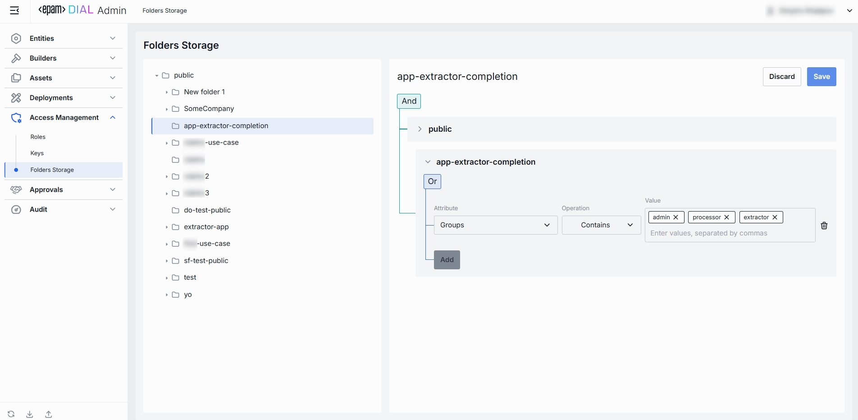
Task: Open the Attribute Groups dropdown
Action: [x=495, y=225]
